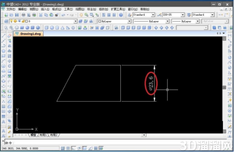Open Help with the question mark icon
The width and height of the screenshot is (234, 152).
(121, 15)
